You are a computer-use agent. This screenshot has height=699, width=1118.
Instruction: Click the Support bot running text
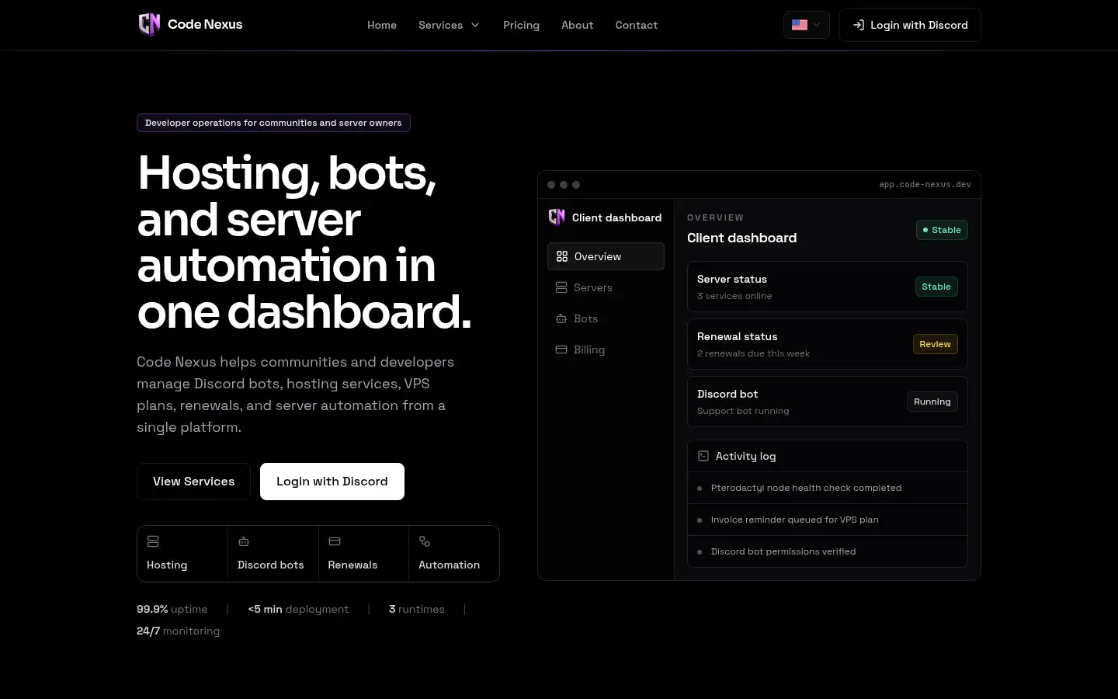[x=743, y=411]
